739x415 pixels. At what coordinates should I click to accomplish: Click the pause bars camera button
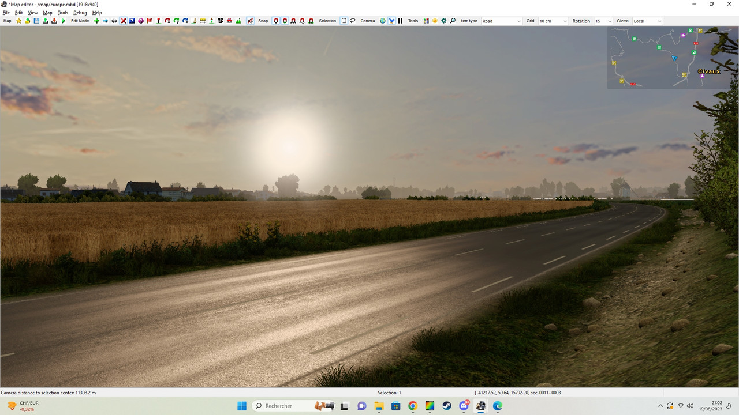tap(400, 21)
